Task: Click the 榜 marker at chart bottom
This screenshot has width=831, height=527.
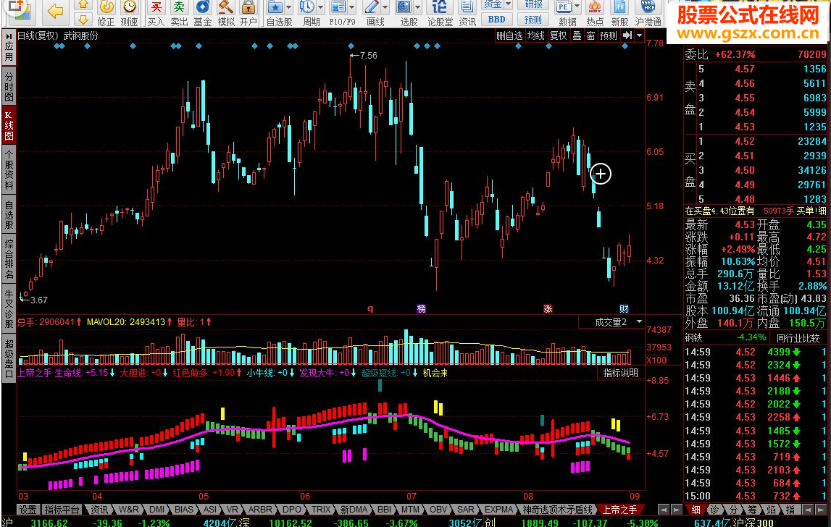Action: tap(422, 309)
